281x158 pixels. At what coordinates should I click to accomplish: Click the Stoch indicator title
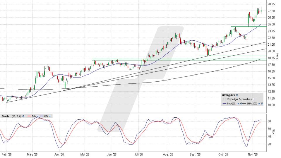(x=5, y=116)
